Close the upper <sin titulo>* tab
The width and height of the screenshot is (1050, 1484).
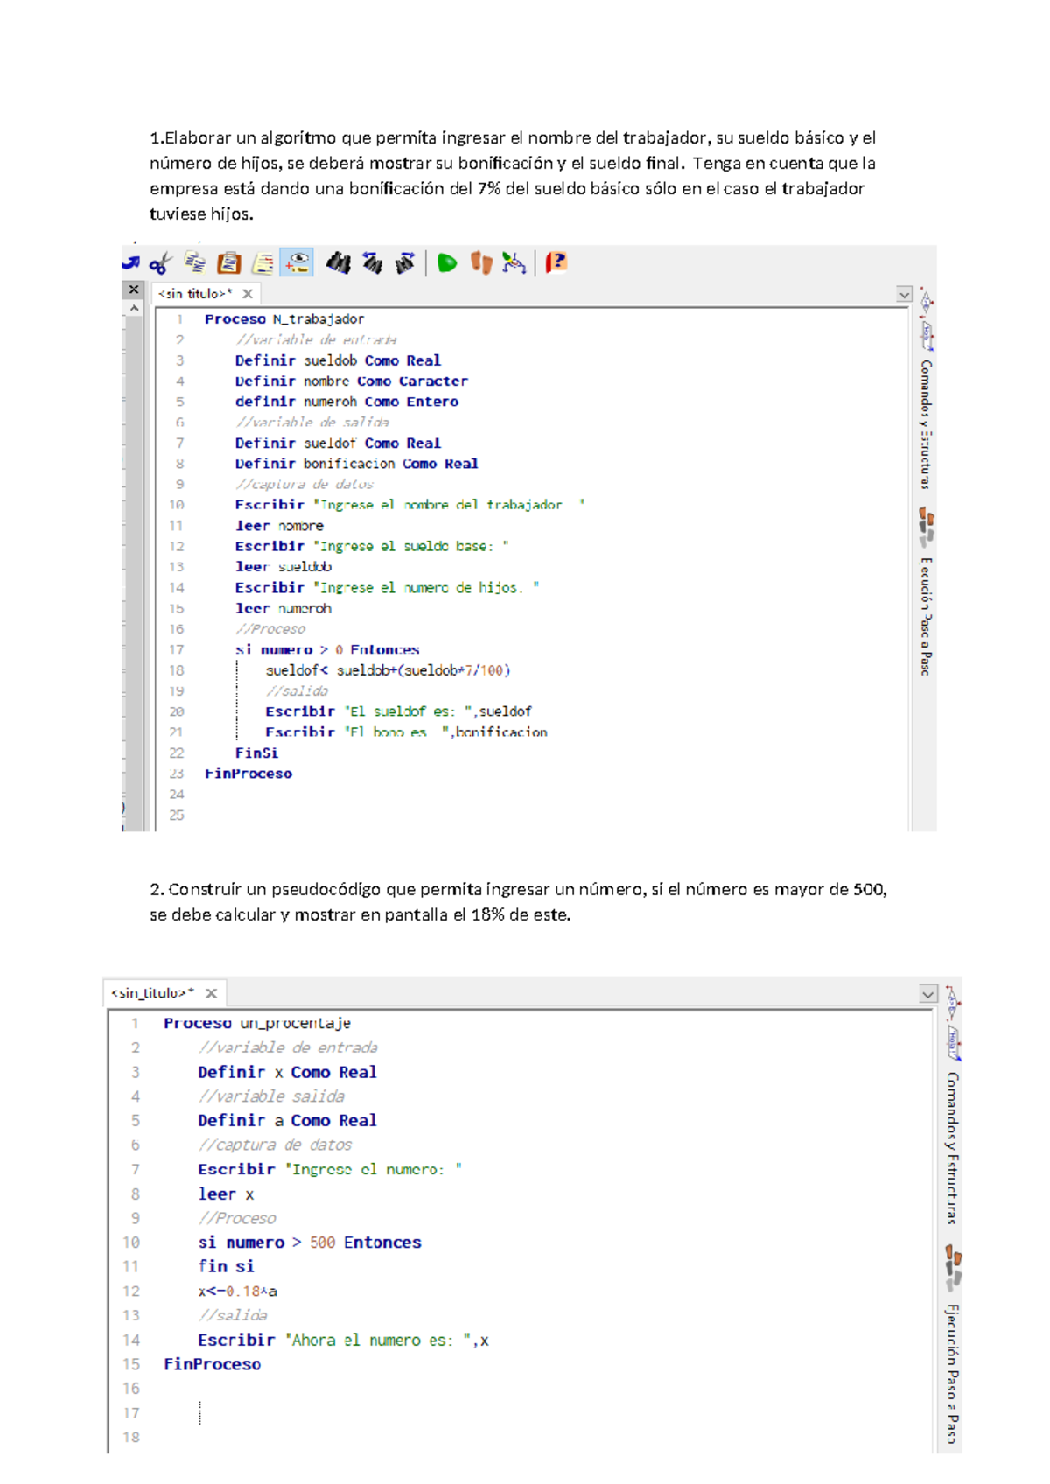248,294
